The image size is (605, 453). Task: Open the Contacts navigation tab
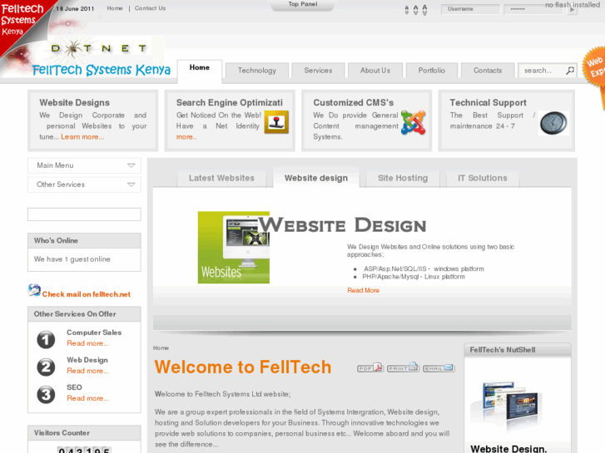tap(488, 71)
